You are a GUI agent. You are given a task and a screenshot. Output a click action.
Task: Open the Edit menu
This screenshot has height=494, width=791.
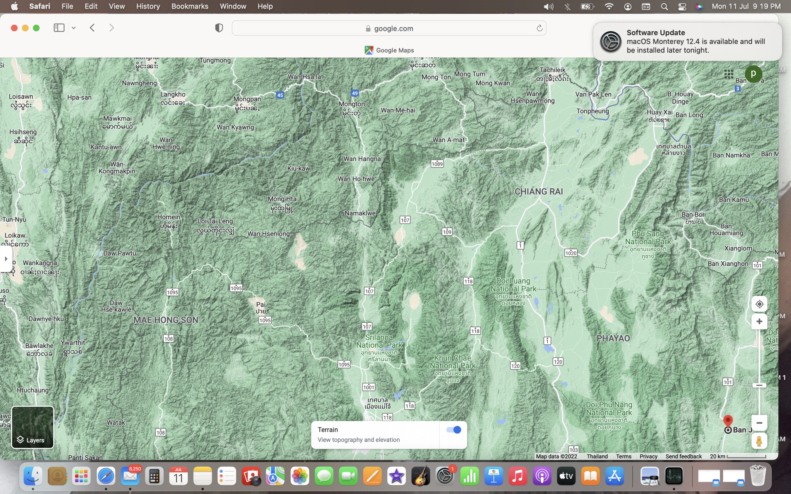click(x=91, y=6)
